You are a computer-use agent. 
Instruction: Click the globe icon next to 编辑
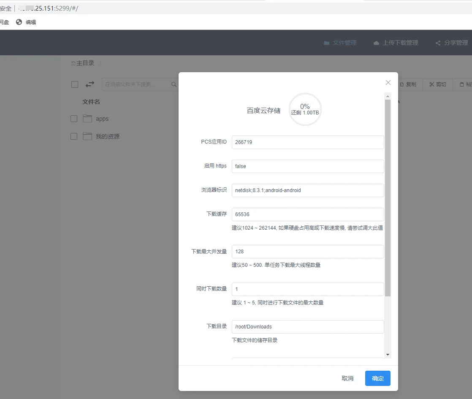point(19,22)
